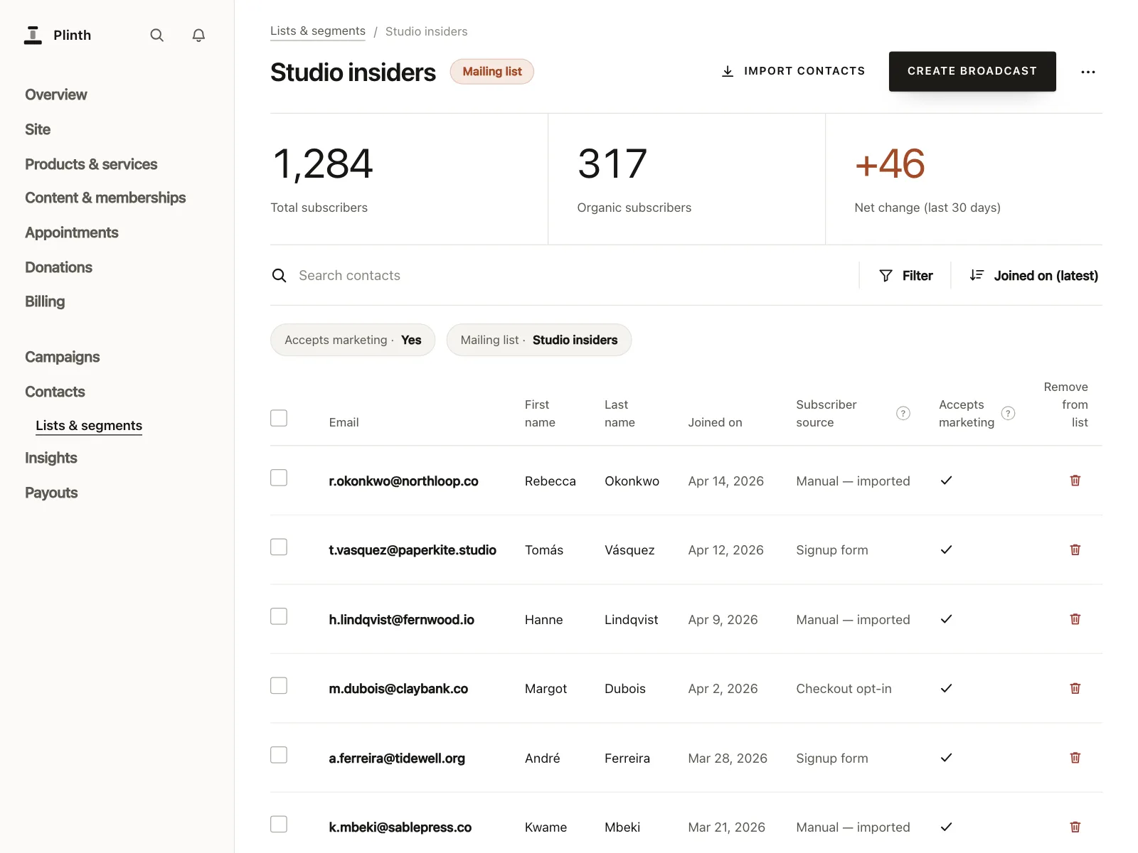Select the h.lindqvist@fernwood.io row checkbox
This screenshot has height=853, width=1138.
(x=279, y=616)
